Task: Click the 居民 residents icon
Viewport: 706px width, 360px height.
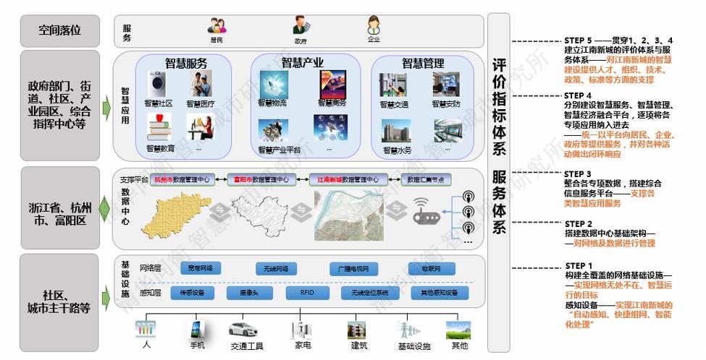Action: (217, 26)
